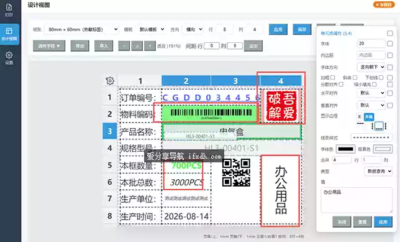Select column header 4
400x242 pixels.
point(281,81)
